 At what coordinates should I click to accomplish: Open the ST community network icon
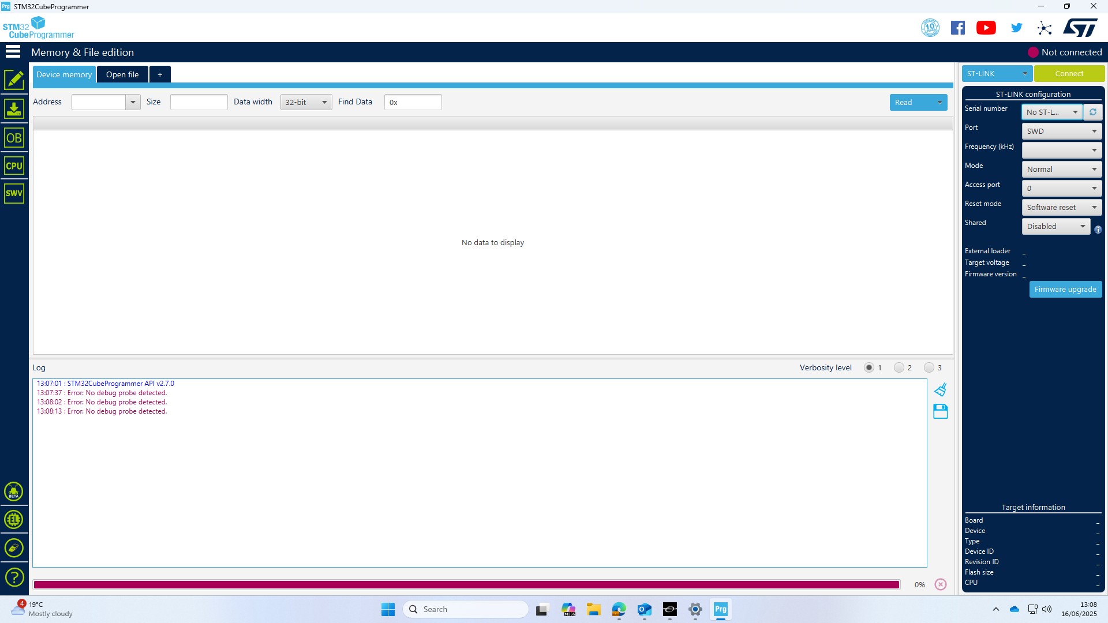(1045, 28)
